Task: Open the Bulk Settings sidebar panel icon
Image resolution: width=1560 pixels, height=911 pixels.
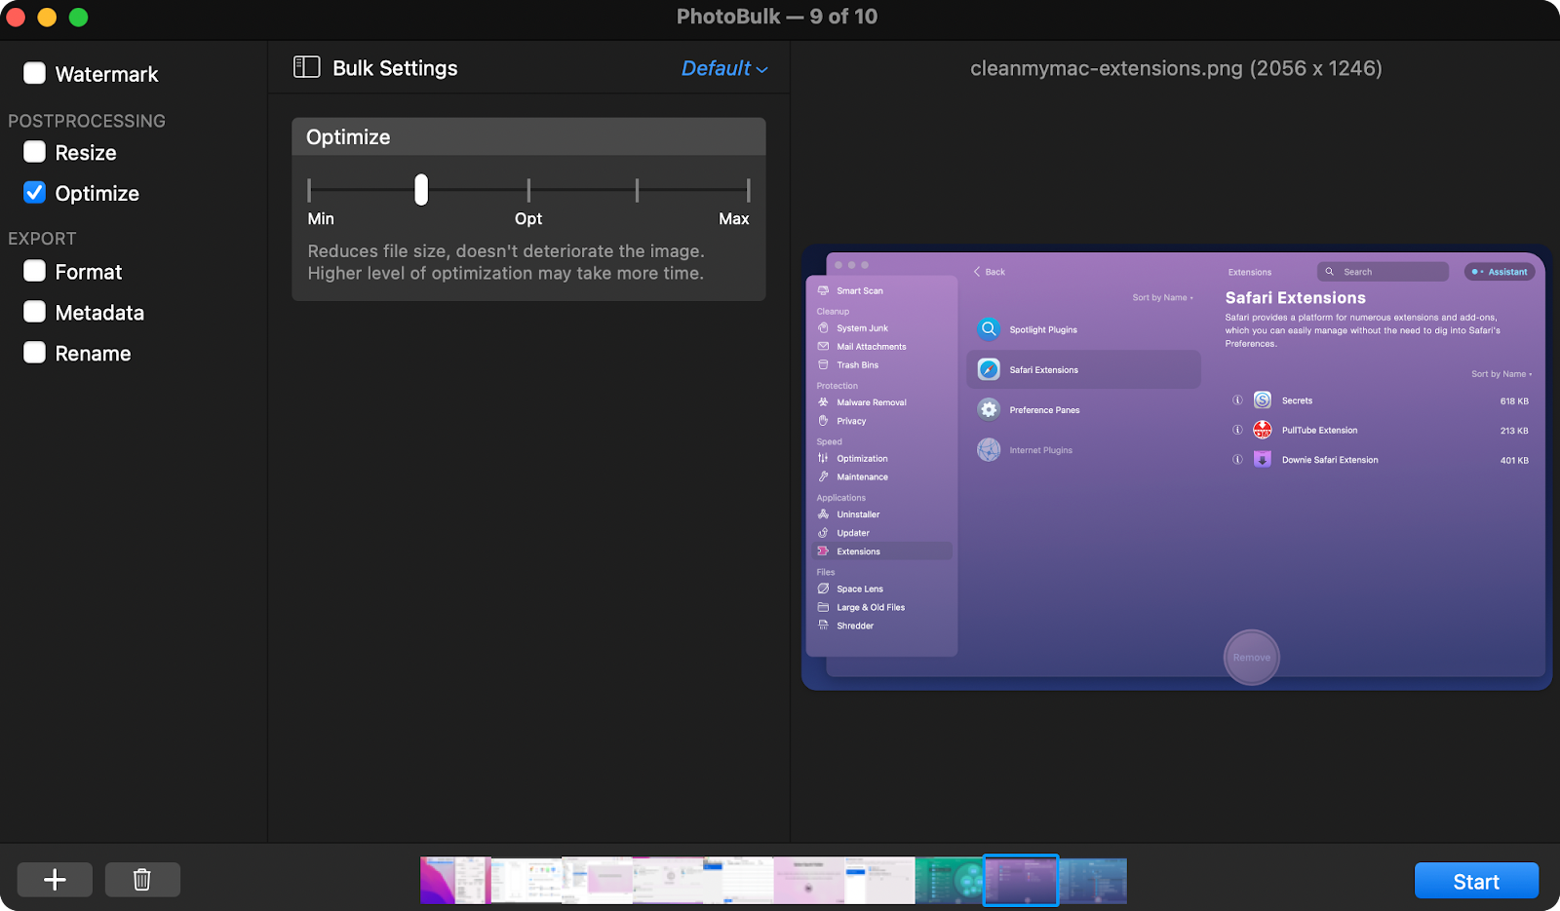Action: [x=306, y=67]
